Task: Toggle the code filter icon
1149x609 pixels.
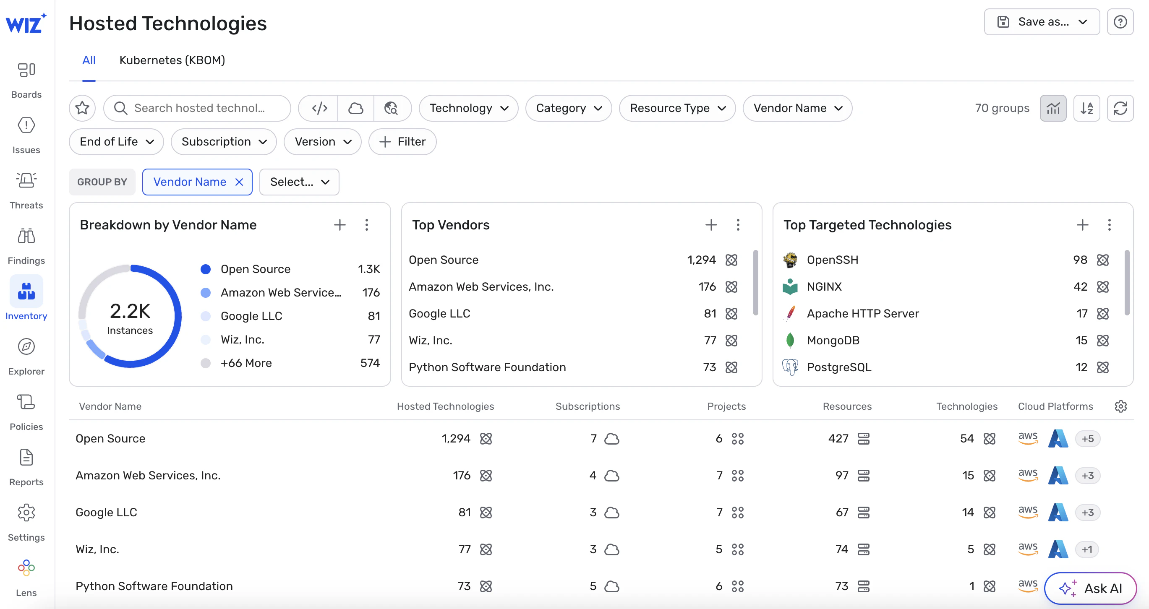Action: pyautogui.click(x=319, y=108)
